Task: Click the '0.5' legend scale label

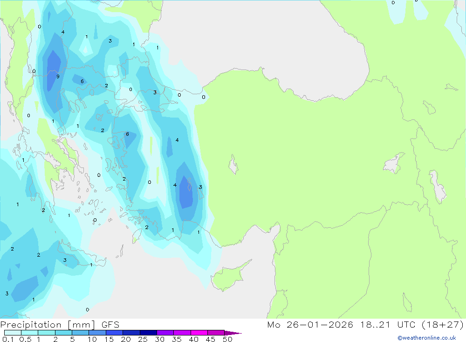Action: (x=25, y=339)
